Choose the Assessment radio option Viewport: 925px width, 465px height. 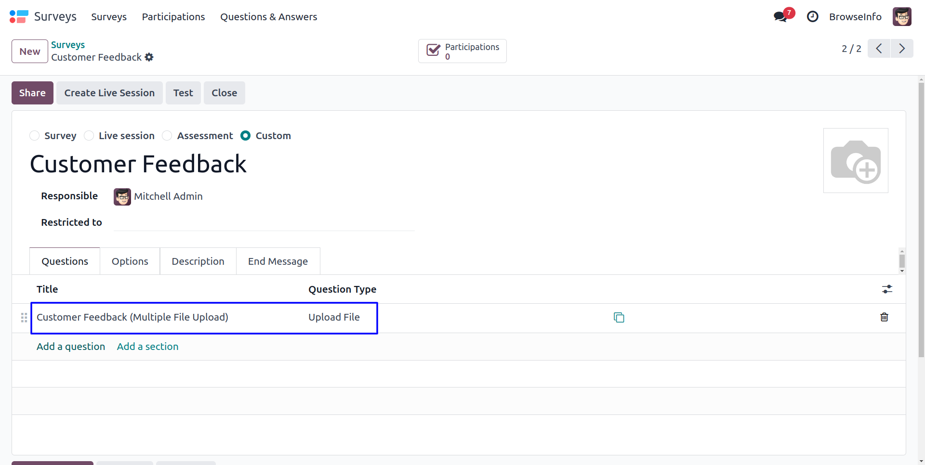(x=167, y=136)
